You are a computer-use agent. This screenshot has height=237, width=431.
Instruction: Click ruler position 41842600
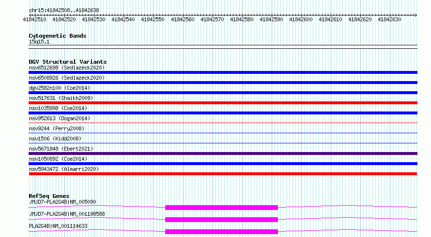[301, 19]
